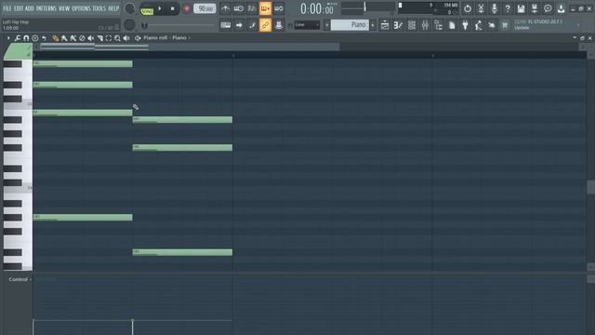Click the song position slider
Viewport: 595px width, 335px height.
(178, 25)
